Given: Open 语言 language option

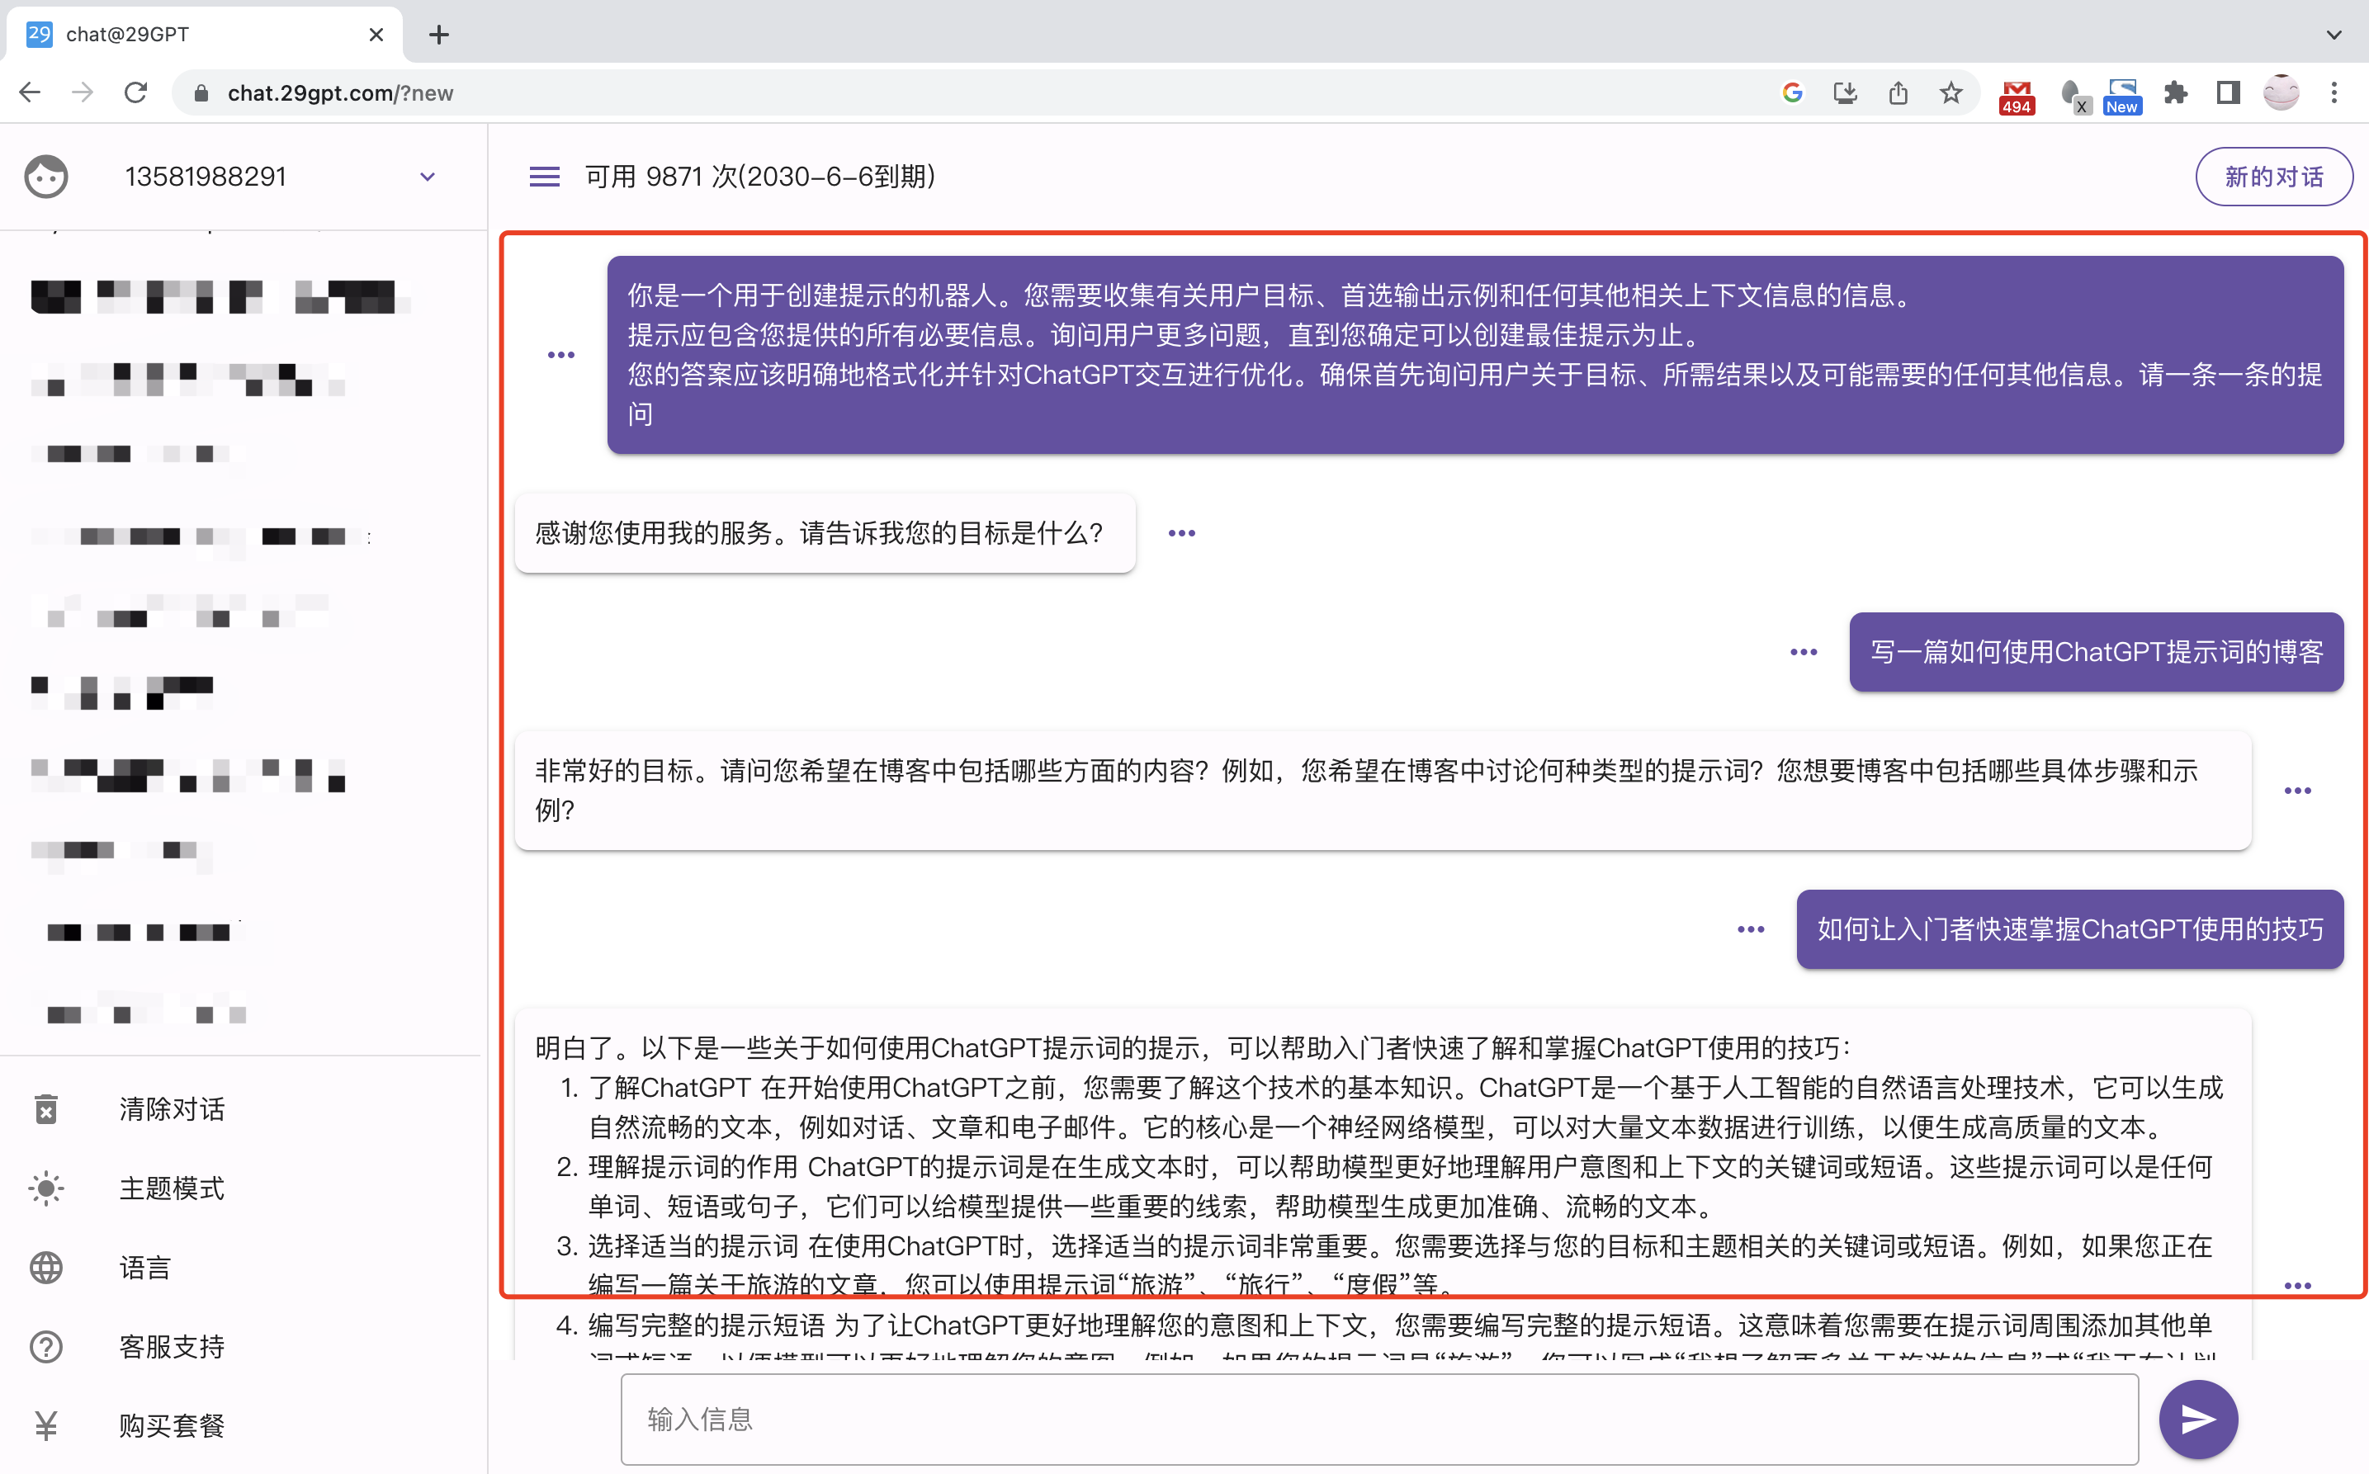Looking at the screenshot, I should point(145,1268).
